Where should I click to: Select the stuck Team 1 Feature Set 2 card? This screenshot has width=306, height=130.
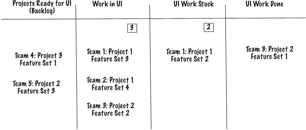click(189, 55)
